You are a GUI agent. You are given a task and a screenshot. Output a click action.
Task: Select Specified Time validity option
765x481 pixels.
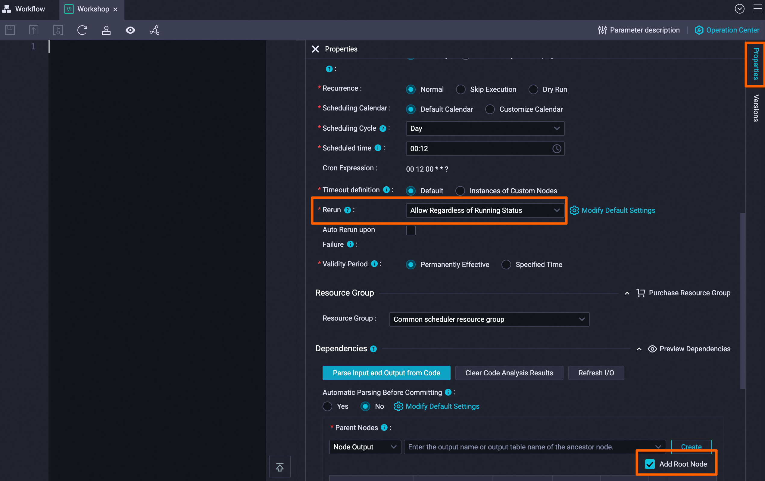[x=506, y=265]
